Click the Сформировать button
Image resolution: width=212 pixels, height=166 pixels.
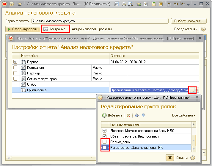[23, 29]
